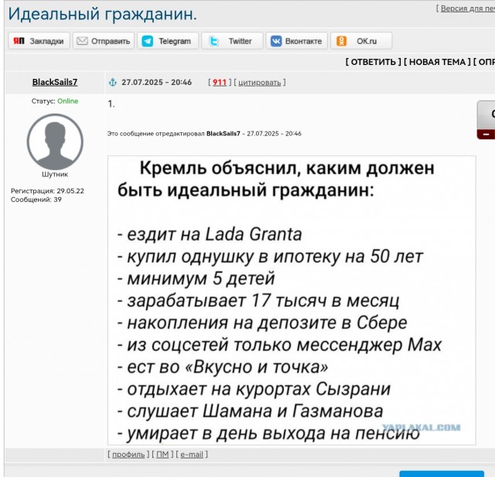Click the цитировать quote link
This screenshot has height=477, width=495.
[260, 83]
